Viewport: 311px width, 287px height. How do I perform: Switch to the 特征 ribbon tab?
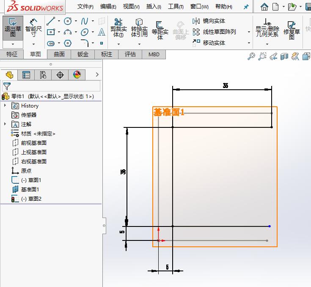coord(12,54)
